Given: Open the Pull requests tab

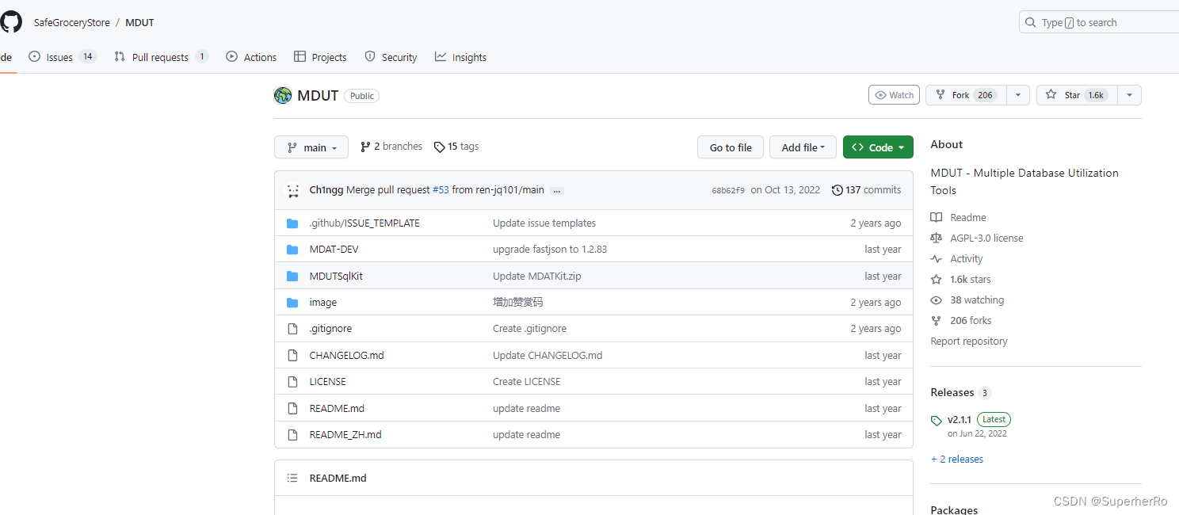Looking at the screenshot, I should [161, 57].
